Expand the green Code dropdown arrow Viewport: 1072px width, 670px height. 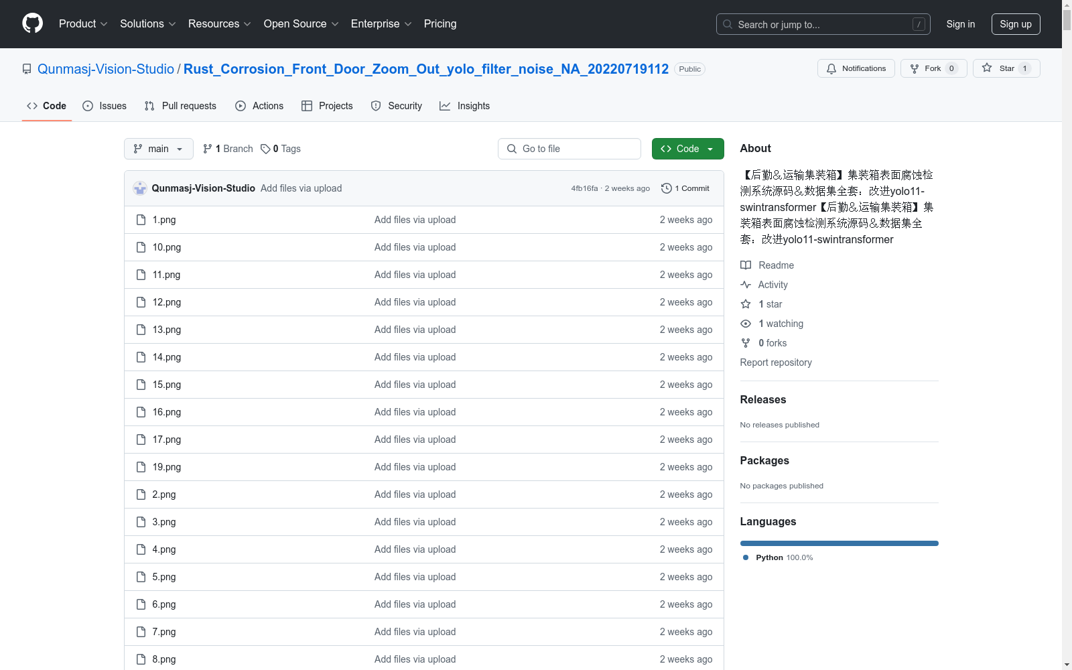click(x=711, y=148)
